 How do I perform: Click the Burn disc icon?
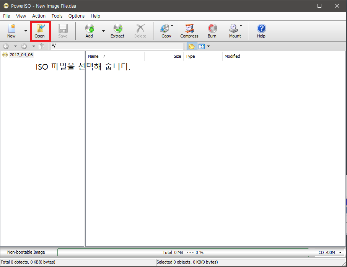pos(212,31)
